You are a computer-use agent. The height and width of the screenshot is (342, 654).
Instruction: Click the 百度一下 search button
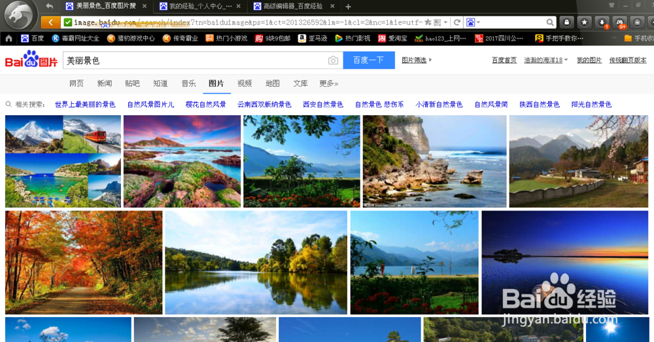tap(369, 60)
